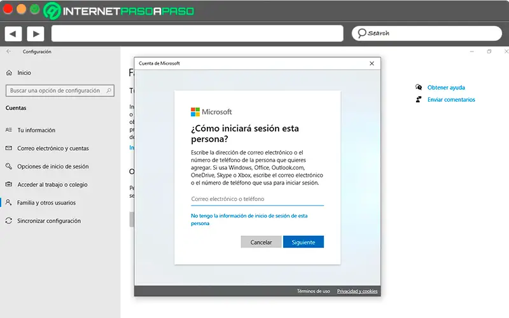The height and width of the screenshot is (318, 509).
Task: Click Correo electrónico o teléfono field
Action: tap(257, 199)
